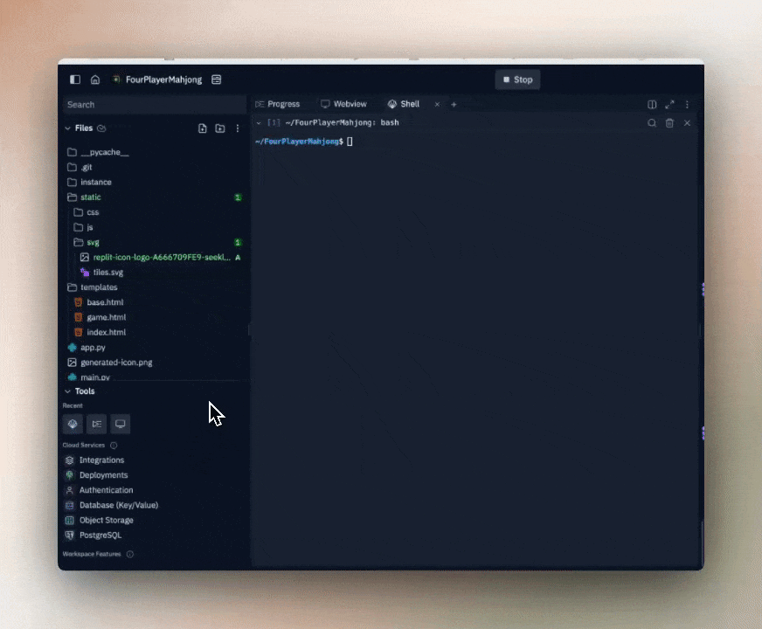Switch to the Webview tab
Viewport: 762px width, 629px height.
coord(343,104)
